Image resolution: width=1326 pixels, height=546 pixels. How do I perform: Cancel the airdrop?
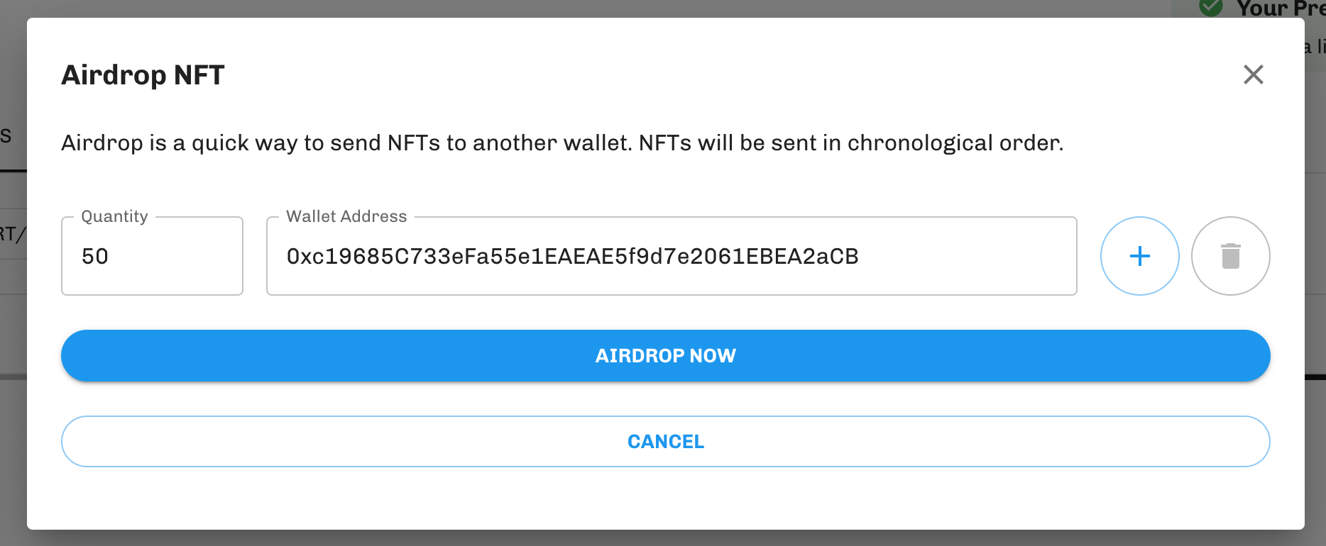click(x=666, y=441)
